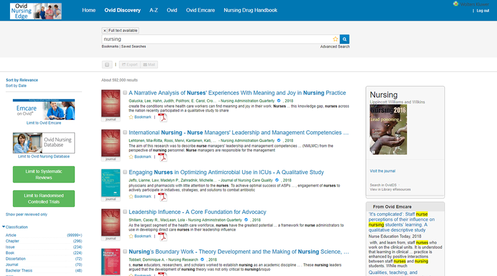Open the Advanced Search link
The height and width of the screenshot is (276, 497).
click(x=334, y=46)
